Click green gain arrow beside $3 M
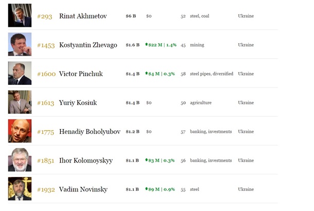 point(147,160)
